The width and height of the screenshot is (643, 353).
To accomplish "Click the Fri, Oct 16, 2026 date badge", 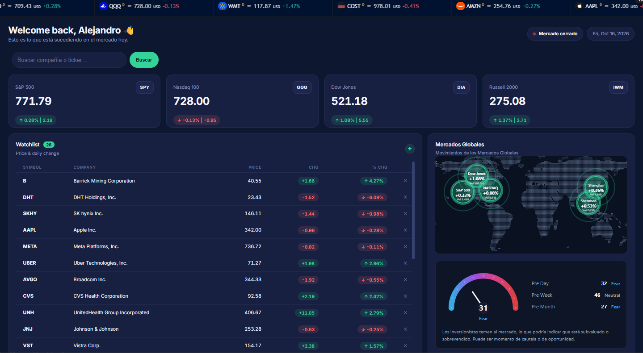I will pyautogui.click(x=610, y=34).
